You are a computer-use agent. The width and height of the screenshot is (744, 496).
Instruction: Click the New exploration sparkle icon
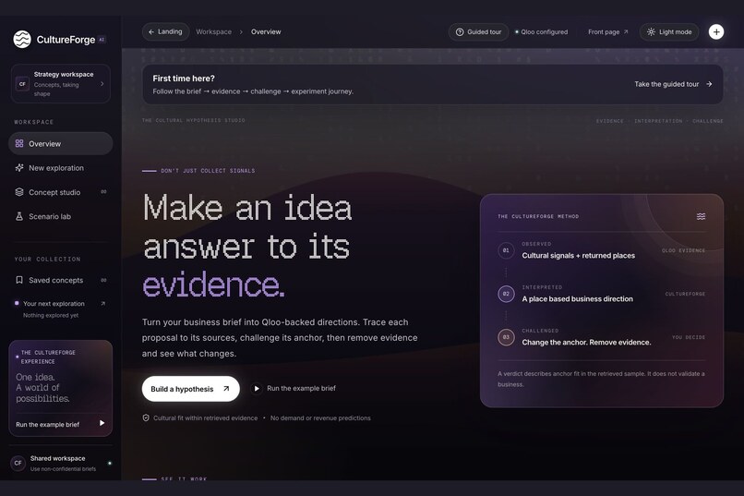pyautogui.click(x=19, y=167)
